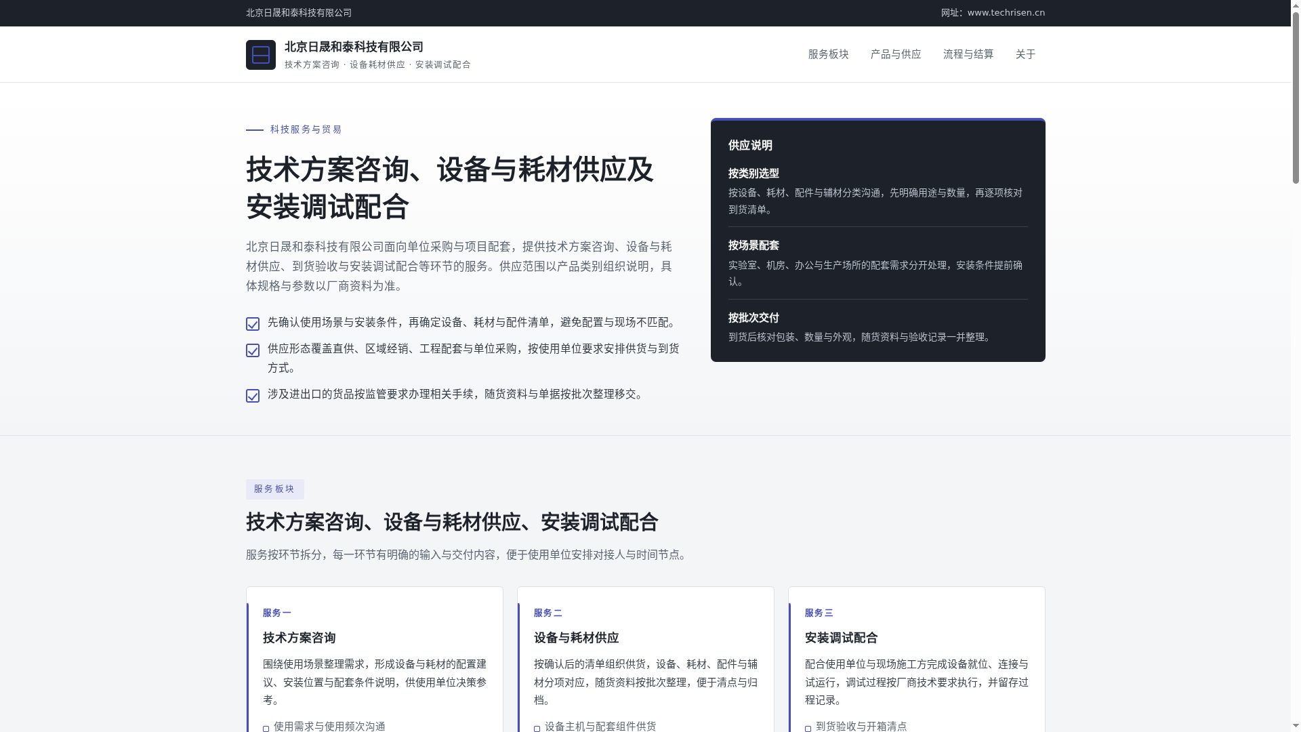Click list item 设备主机与配套组件供货
The width and height of the screenshot is (1301, 732).
(600, 727)
